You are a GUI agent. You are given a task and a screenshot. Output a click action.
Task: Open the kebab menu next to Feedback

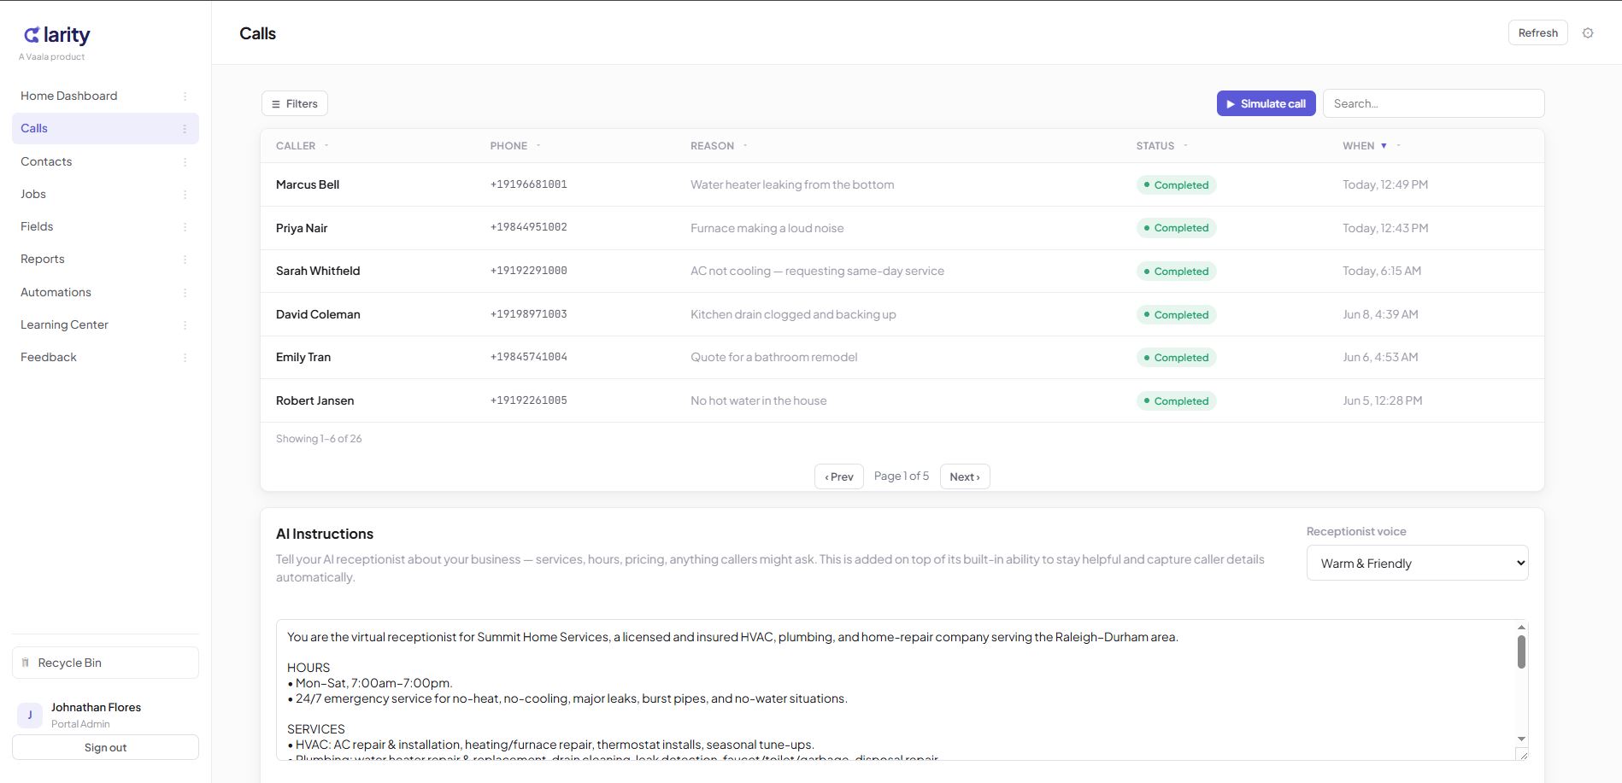pyautogui.click(x=185, y=358)
